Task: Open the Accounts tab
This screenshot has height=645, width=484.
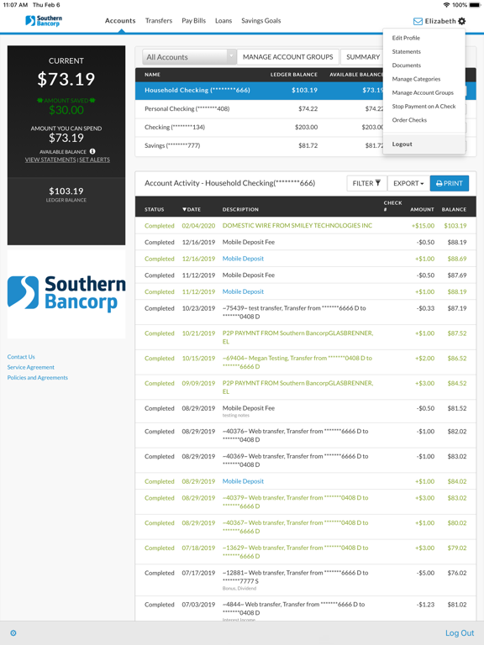Action: 120,20
